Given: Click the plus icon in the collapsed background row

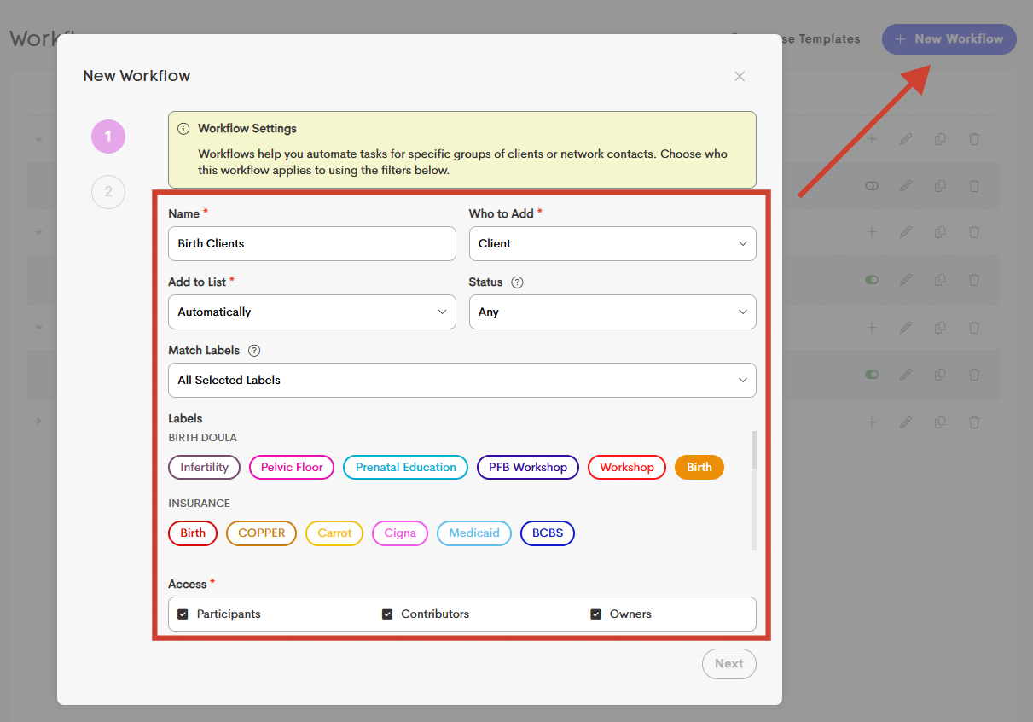Looking at the screenshot, I should [x=872, y=422].
